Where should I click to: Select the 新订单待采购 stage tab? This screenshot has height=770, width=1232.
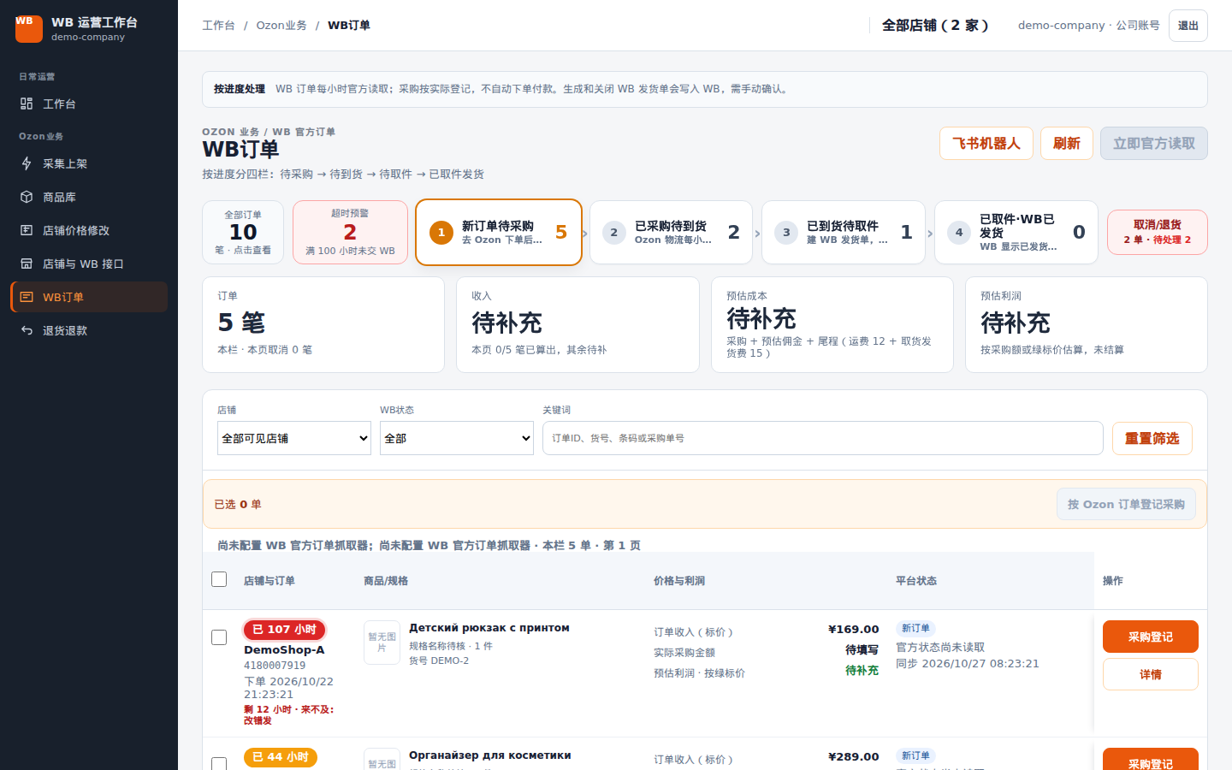499,233
